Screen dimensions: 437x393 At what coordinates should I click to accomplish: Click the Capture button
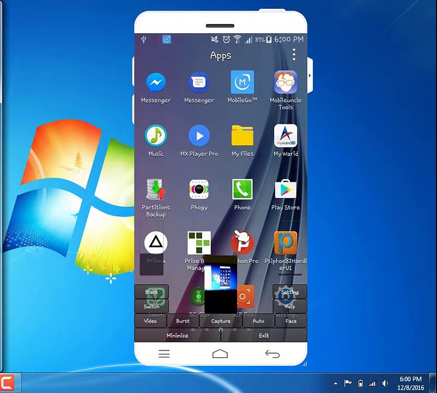point(221,321)
